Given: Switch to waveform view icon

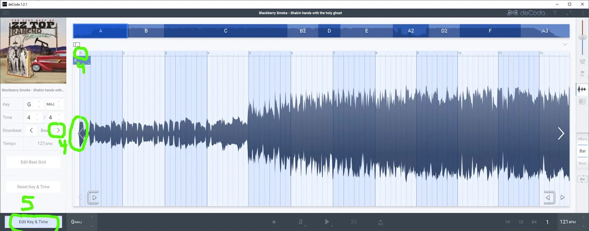Looking at the screenshot, I should pyautogui.click(x=582, y=89).
